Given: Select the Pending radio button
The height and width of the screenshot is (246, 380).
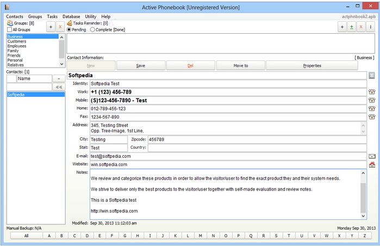Looking at the screenshot, I should pyautogui.click(x=69, y=29).
